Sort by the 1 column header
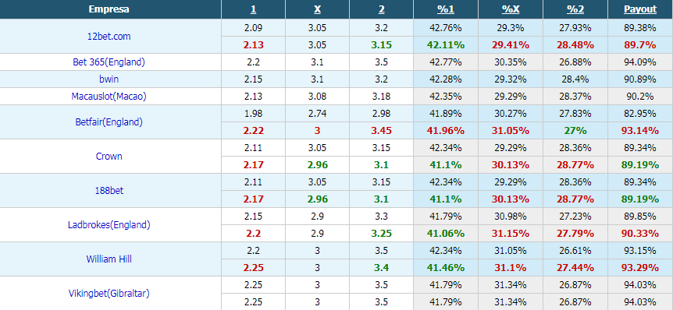The height and width of the screenshot is (310, 673). tap(253, 9)
